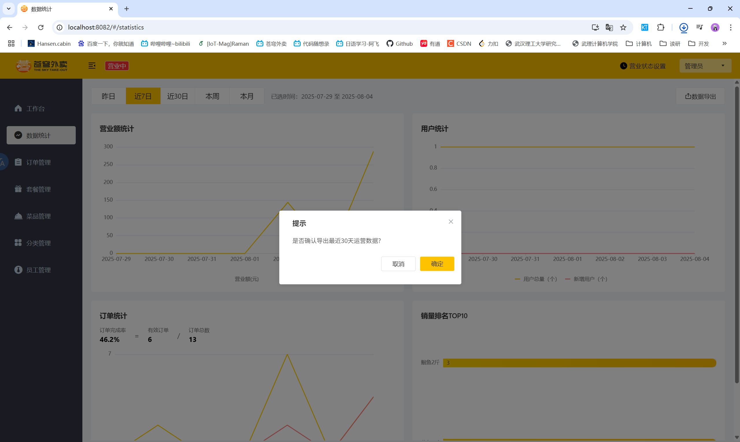The image size is (740, 442).
Task: Close the 提示 dialog with X icon
Action: tap(451, 222)
